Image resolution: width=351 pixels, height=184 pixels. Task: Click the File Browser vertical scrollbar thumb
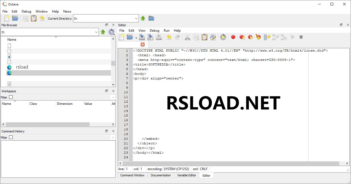[x=113, y=63]
